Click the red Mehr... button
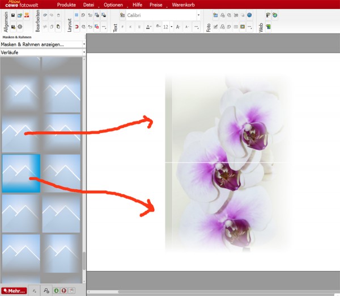 [14, 291]
